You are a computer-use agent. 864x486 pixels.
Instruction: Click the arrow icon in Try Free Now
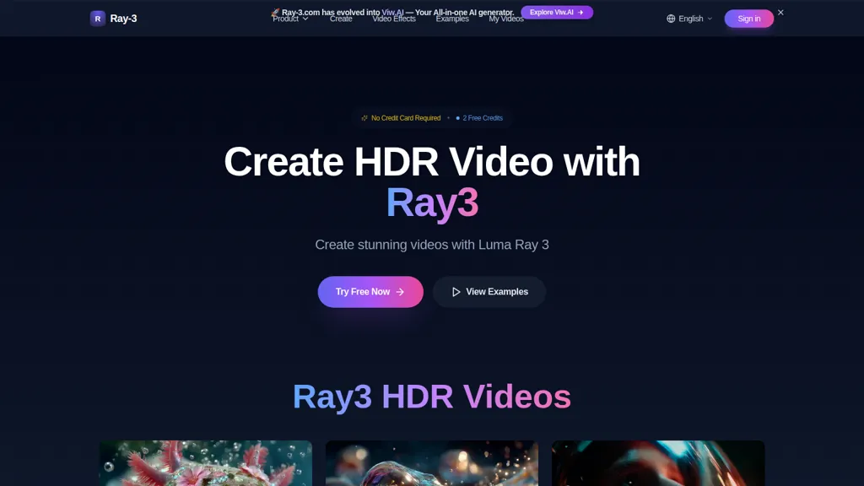coord(400,292)
